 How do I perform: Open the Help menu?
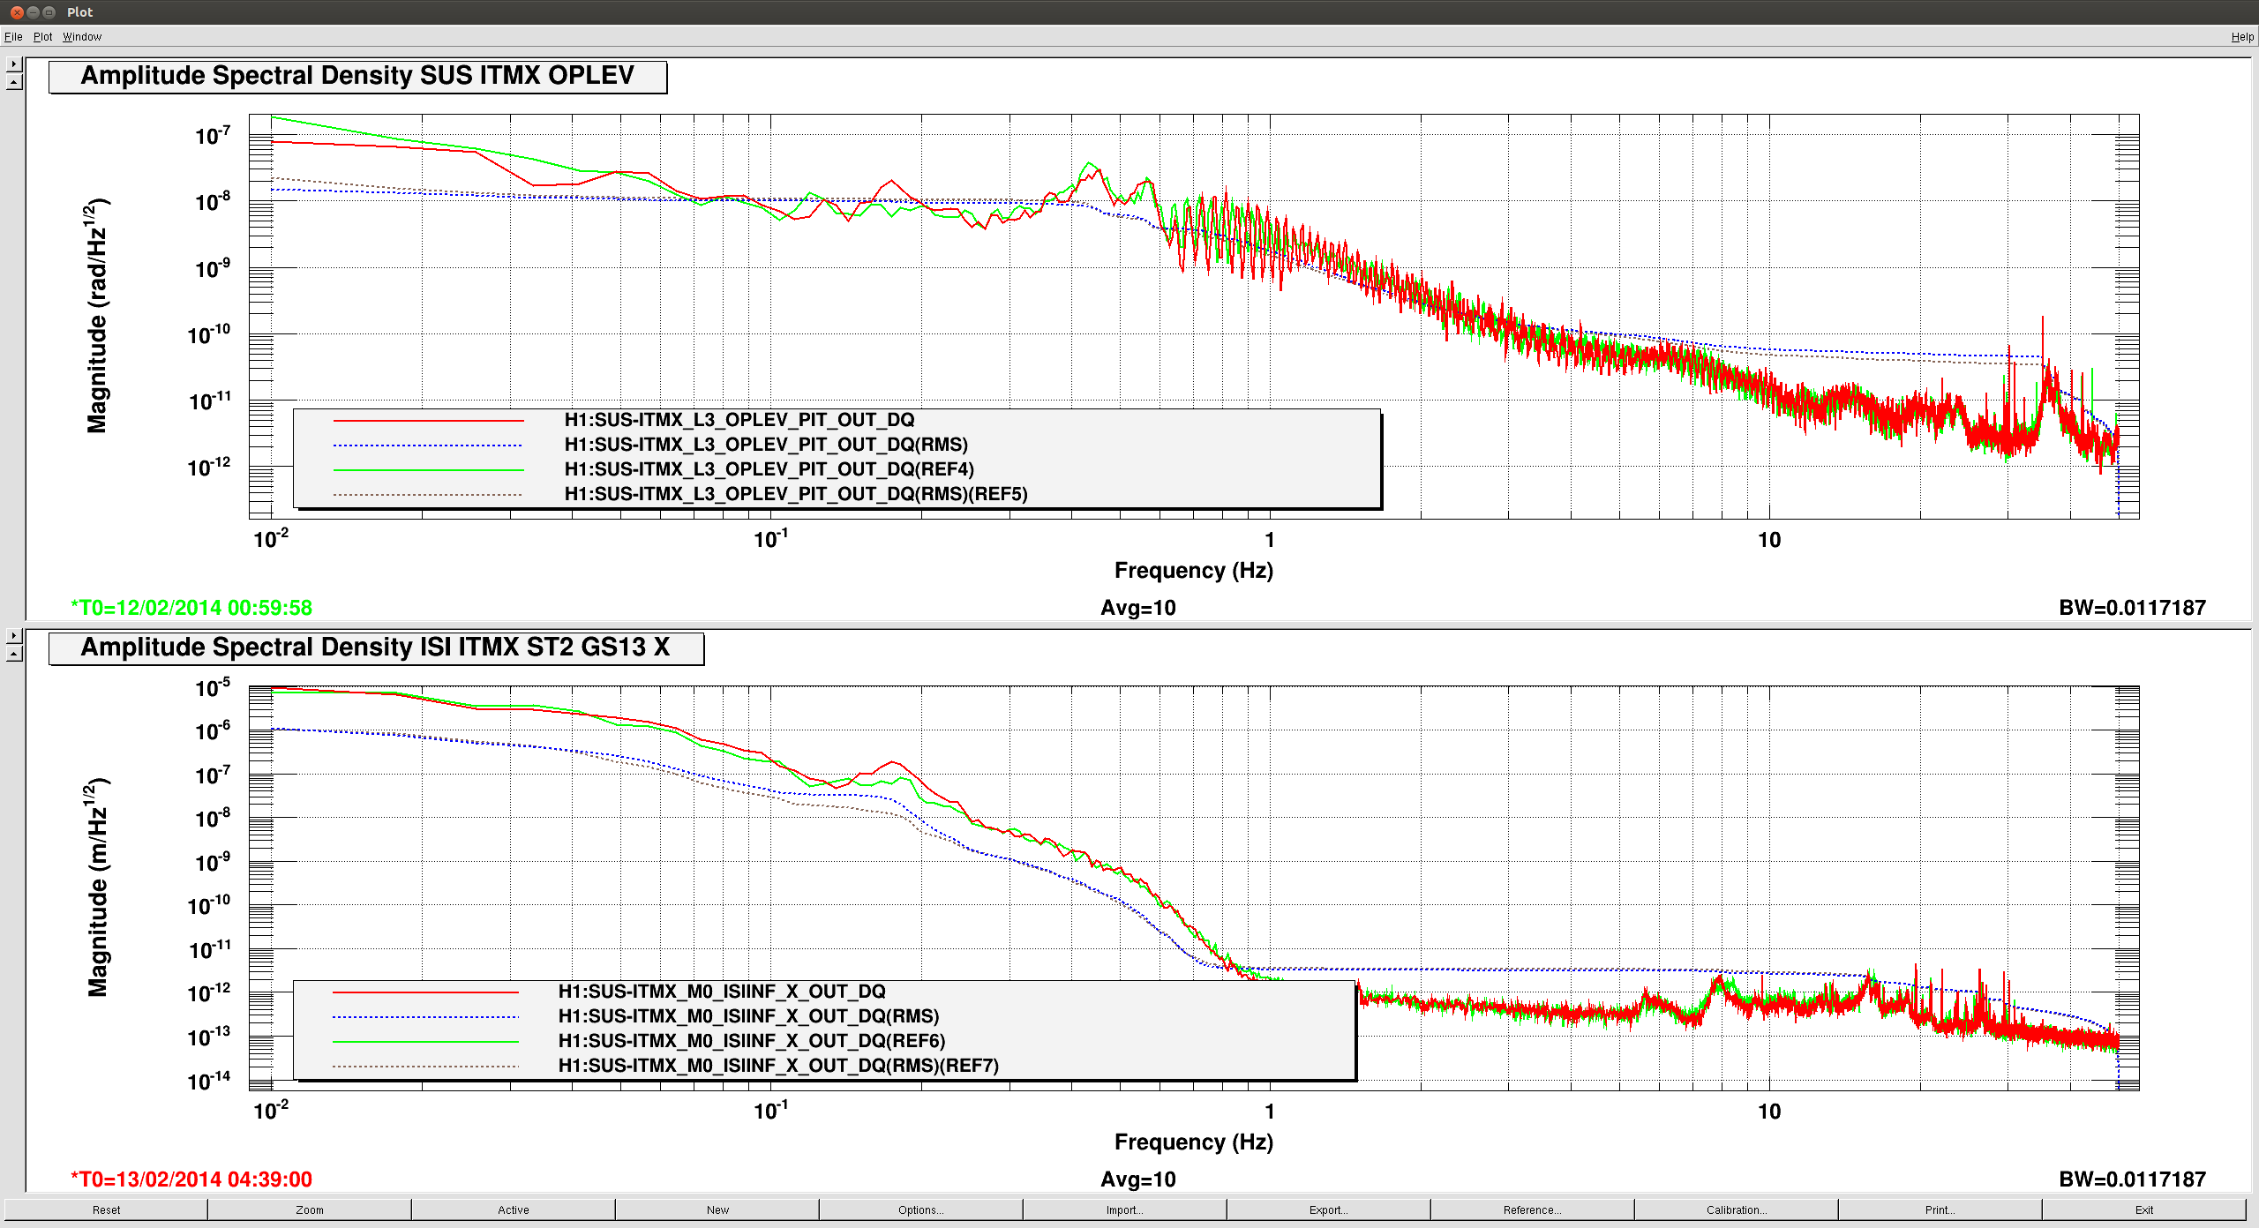click(2242, 37)
